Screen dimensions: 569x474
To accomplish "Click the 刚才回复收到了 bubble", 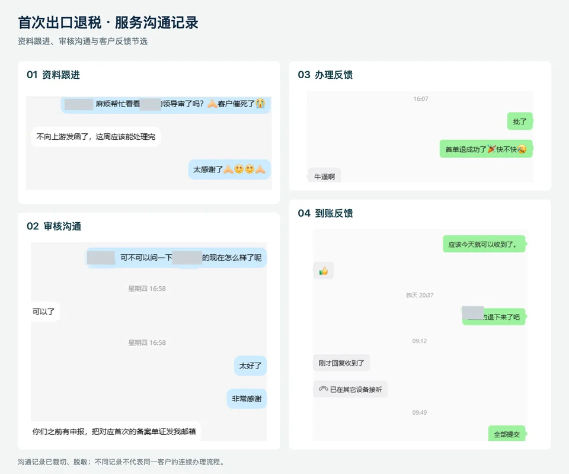I will click(x=341, y=363).
